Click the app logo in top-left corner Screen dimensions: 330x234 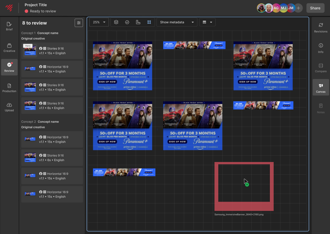(x=9, y=8)
